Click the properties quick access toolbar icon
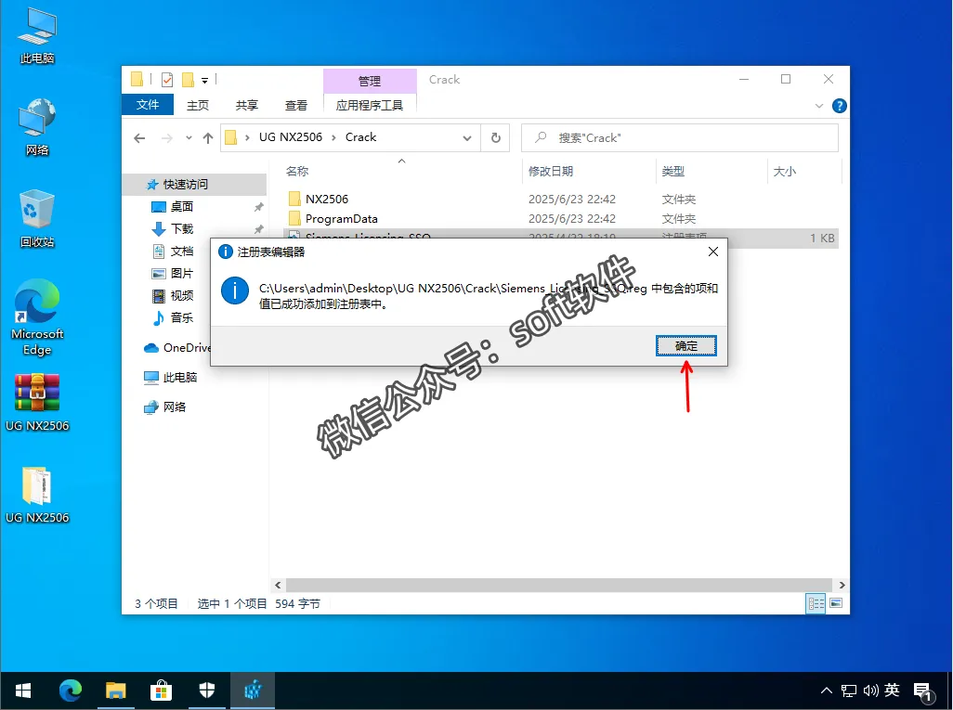 pos(167,80)
